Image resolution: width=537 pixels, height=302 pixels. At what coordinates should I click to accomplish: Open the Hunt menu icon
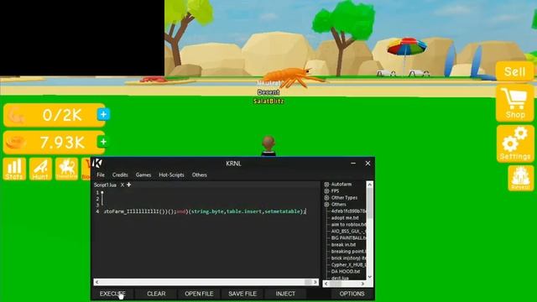[x=40, y=169]
